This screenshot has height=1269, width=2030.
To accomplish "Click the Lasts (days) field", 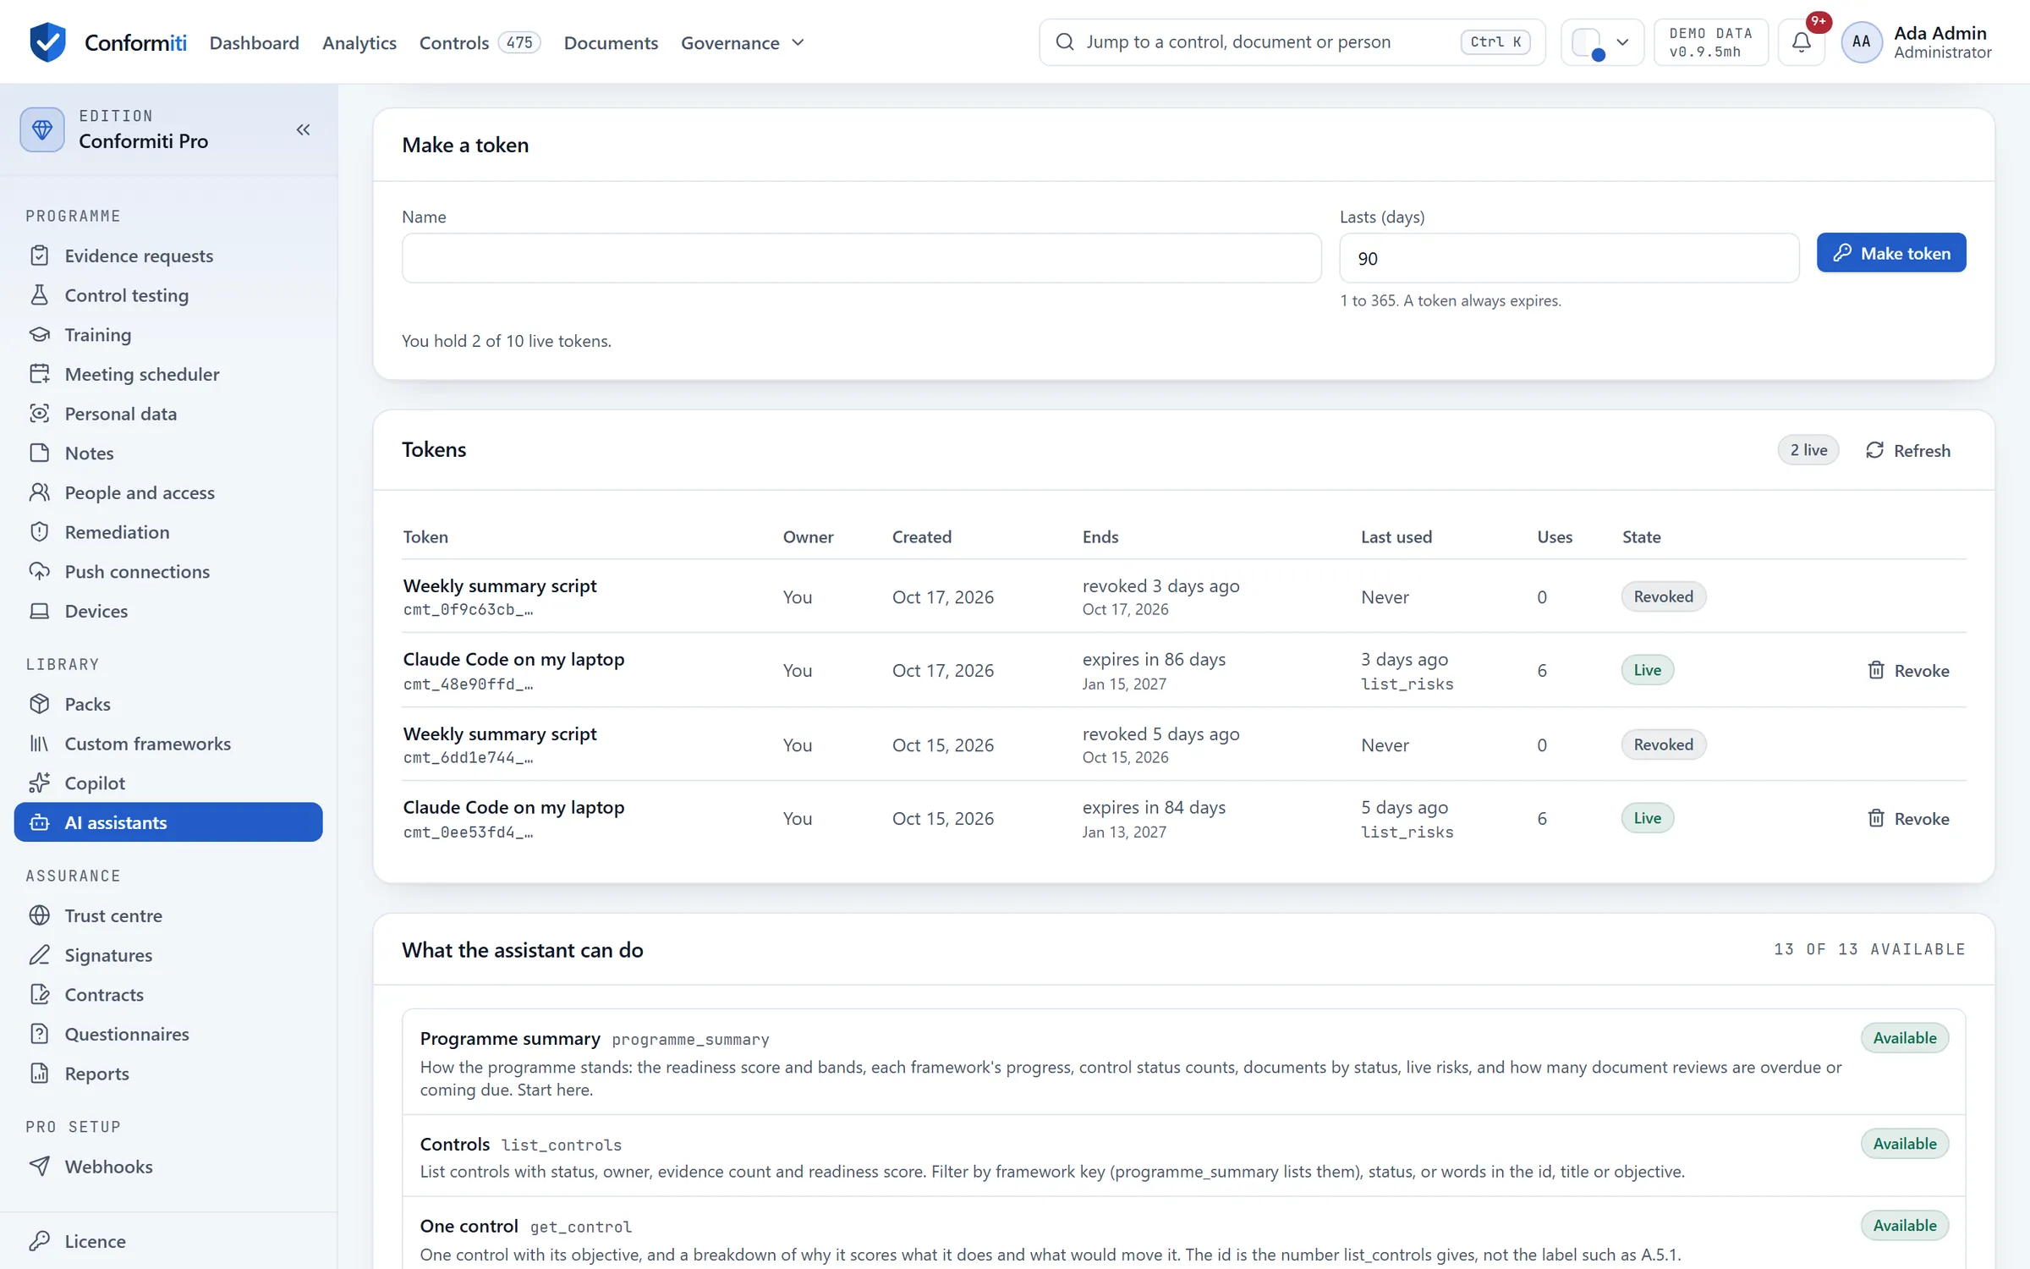I will (x=1569, y=258).
